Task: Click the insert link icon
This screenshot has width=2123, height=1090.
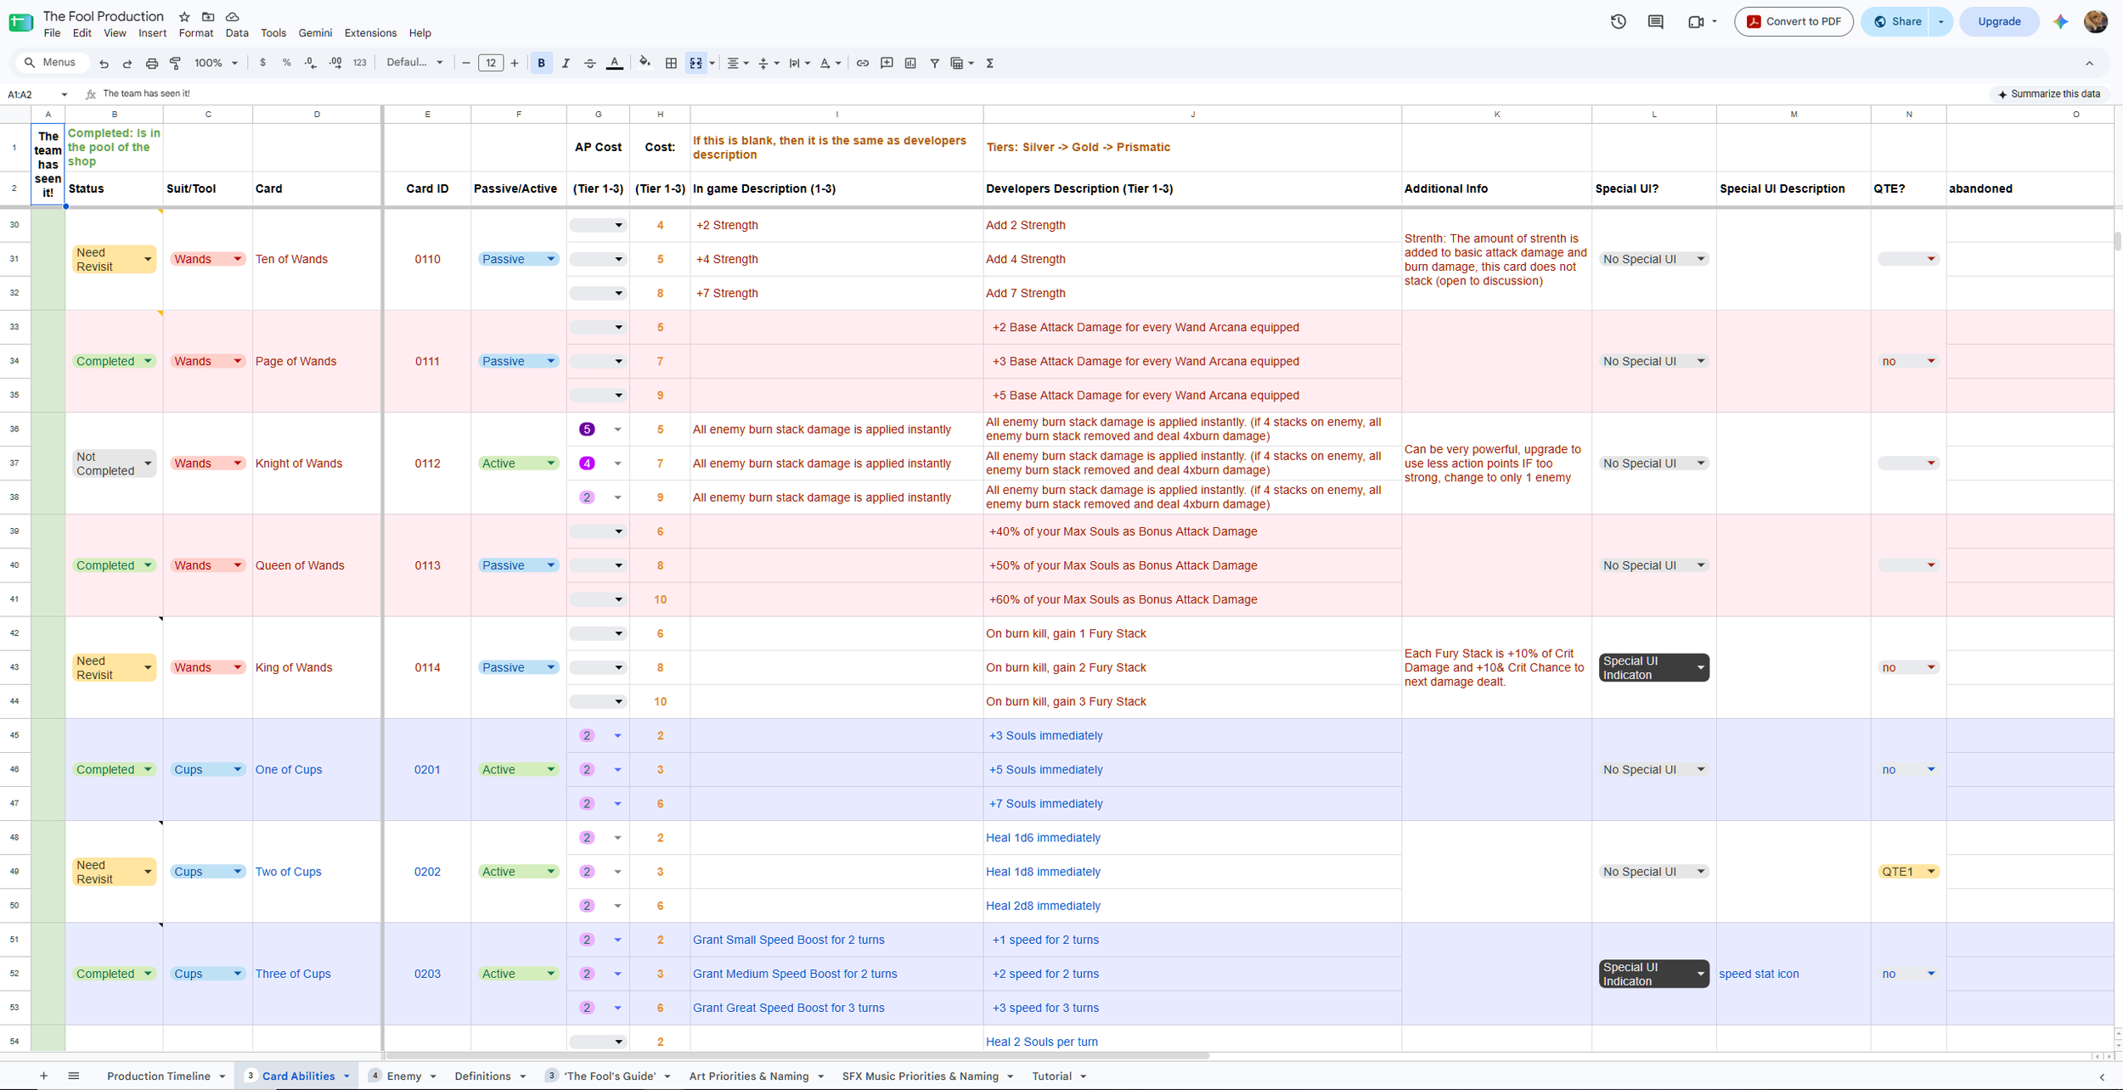Action: coord(863,63)
